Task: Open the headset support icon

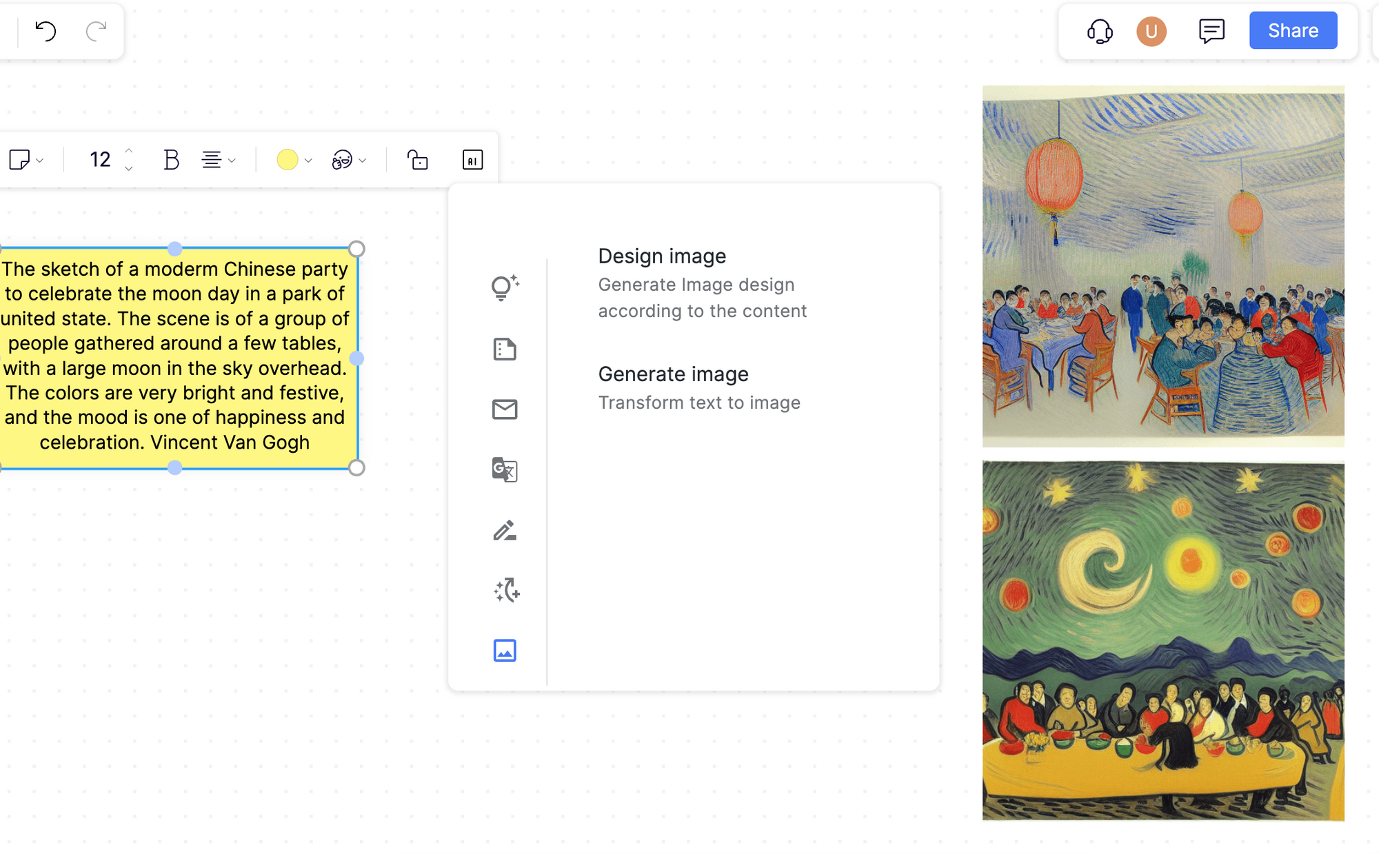Action: coord(1100,31)
